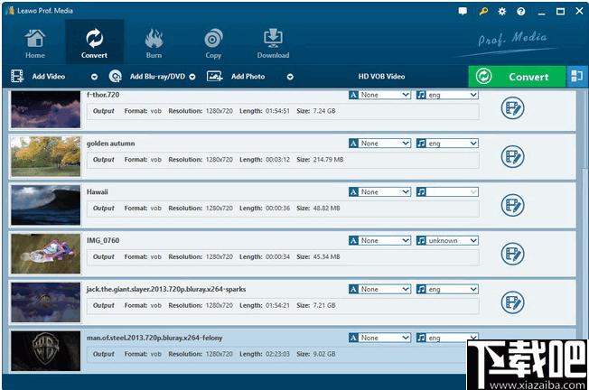Screen dimensions: 589x390
Task: Toggle the merge files icon beside Convert
Action: [x=577, y=77]
